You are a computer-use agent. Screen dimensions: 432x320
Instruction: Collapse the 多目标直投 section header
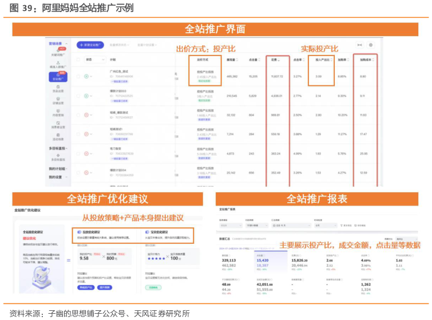point(67,148)
